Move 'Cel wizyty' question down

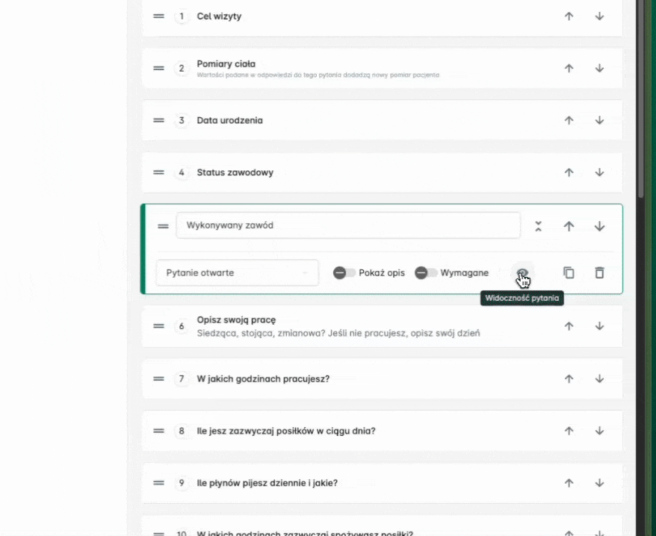coord(599,16)
